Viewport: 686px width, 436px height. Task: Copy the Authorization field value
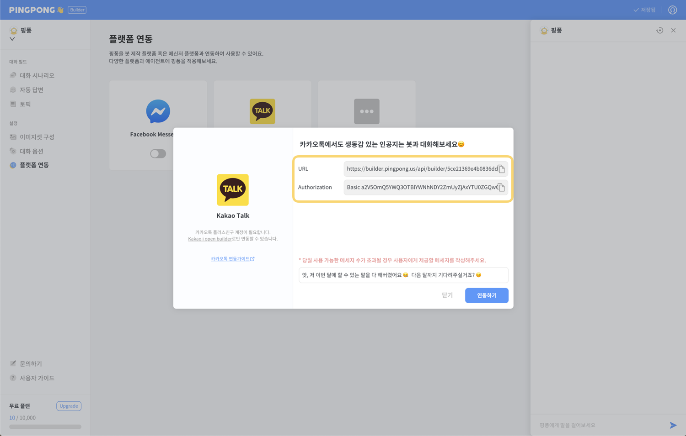(x=501, y=188)
